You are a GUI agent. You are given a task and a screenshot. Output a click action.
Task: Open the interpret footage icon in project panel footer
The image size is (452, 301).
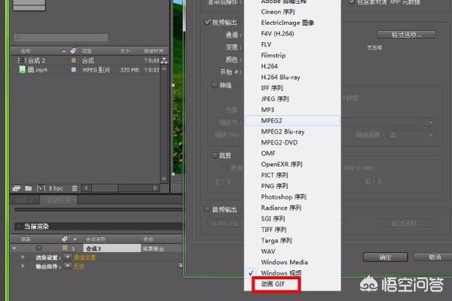16,188
